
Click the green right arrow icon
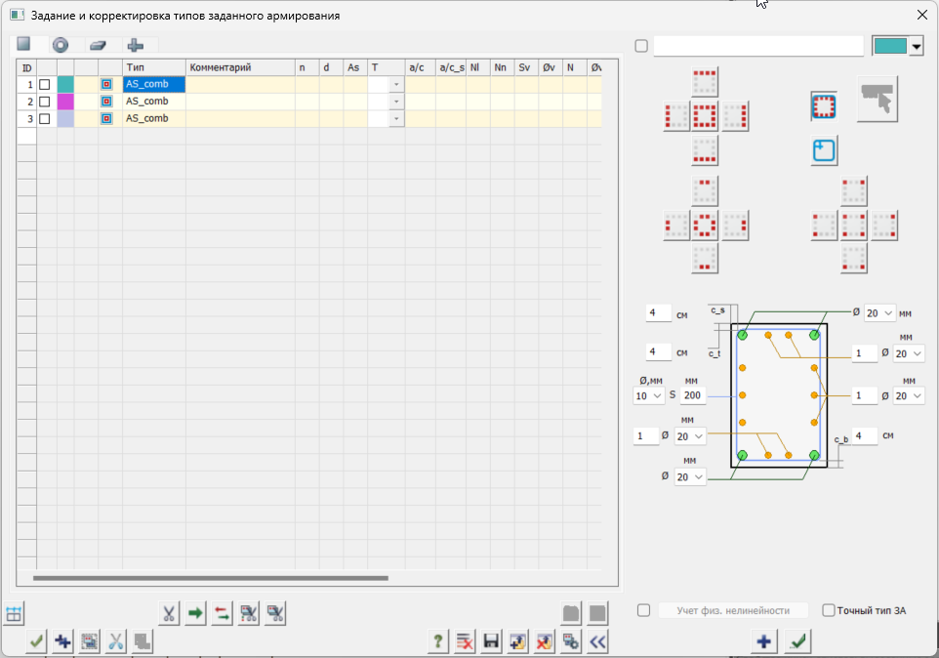(x=195, y=613)
